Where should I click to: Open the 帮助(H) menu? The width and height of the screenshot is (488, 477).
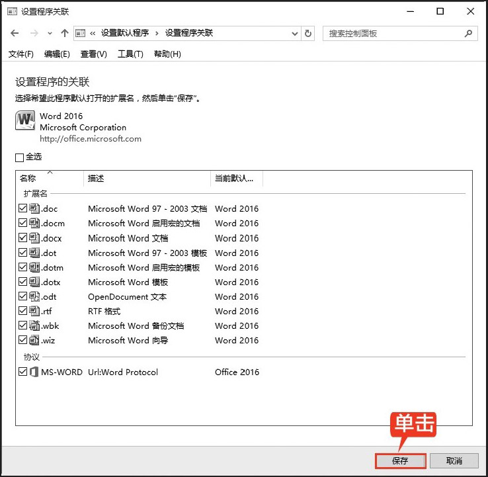tap(167, 54)
